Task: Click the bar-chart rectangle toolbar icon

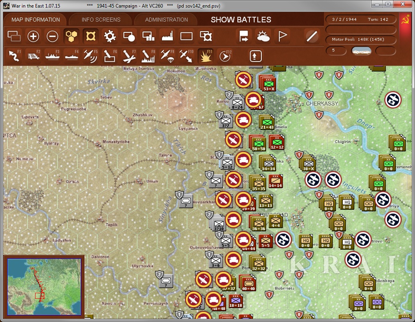Action: pyautogui.click(x=148, y=36)
